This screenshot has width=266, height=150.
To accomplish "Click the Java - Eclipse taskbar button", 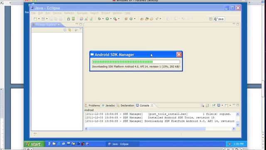I will point(123,144).
